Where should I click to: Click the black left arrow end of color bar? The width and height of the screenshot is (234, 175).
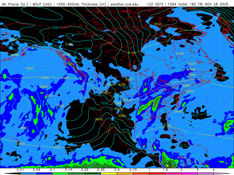coord(12,174)
